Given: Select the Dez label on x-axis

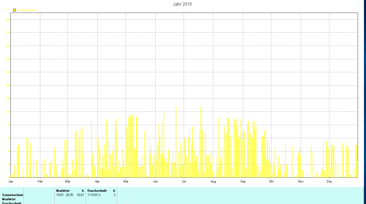Looking at the screenshot, I should click(329, 182).
